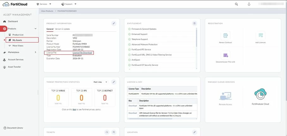
Task: Open Product List in the sidebar
Action: pos(18,35)
